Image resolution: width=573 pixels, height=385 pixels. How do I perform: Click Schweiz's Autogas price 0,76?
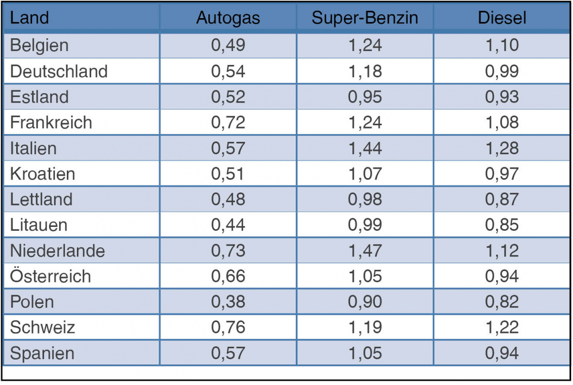(228, 328)
